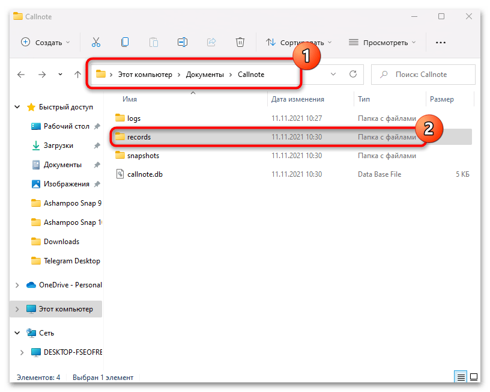Navigate back with the left arrow
Image resolution: width=490 pixels, height=392 pixels.
21,75
